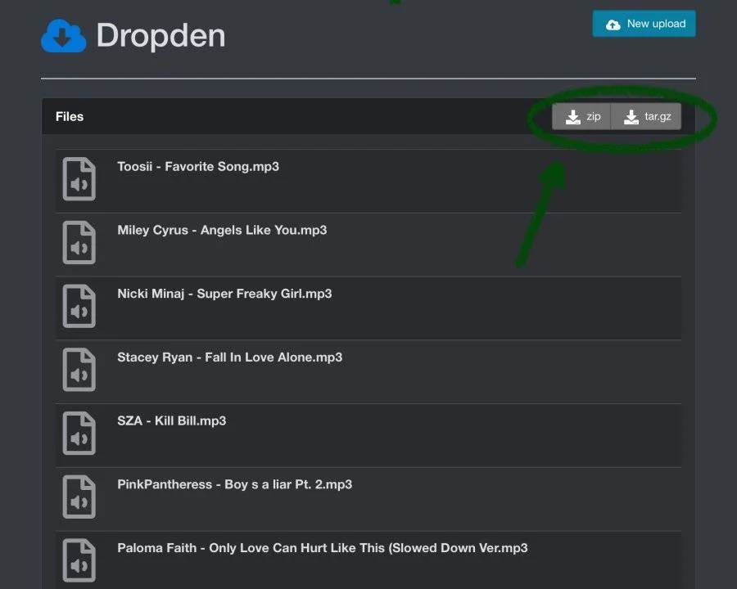Click audio file icon for Paloma Faith track
The width and height of the screenshot is (737, 589).
pyautogui.click(x=79, y=560)
